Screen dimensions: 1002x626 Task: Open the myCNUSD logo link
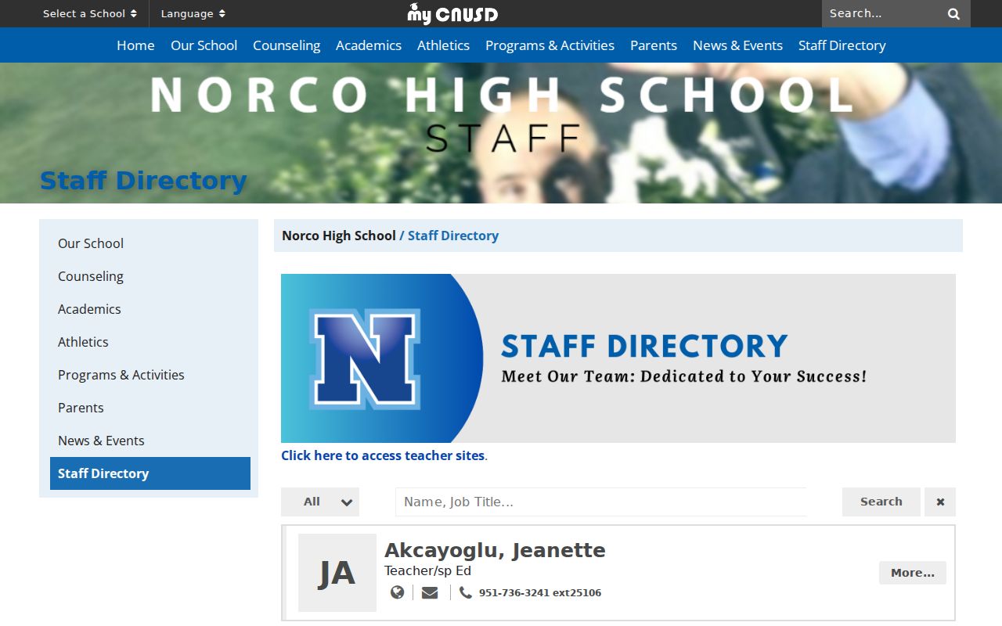pos(452,13)
